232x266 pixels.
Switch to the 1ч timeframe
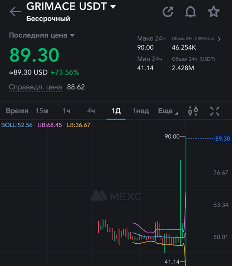(66, 111)
